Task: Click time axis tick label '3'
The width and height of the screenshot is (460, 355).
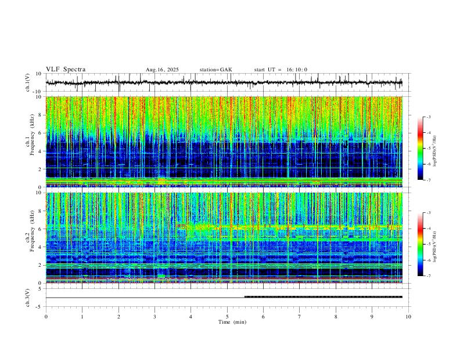Action: coord(154,317)
